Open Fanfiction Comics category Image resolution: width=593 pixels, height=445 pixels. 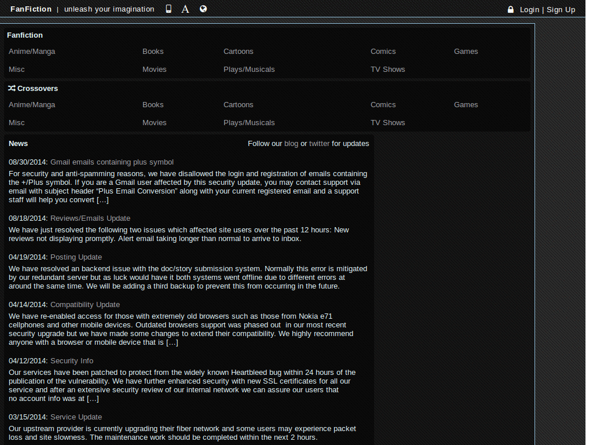[x=383, y=52]
